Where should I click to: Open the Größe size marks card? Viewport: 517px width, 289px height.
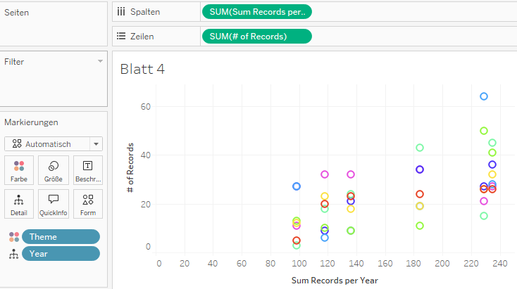(x=54, y=171)
